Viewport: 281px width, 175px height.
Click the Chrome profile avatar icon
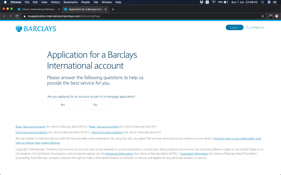[270, 16]
